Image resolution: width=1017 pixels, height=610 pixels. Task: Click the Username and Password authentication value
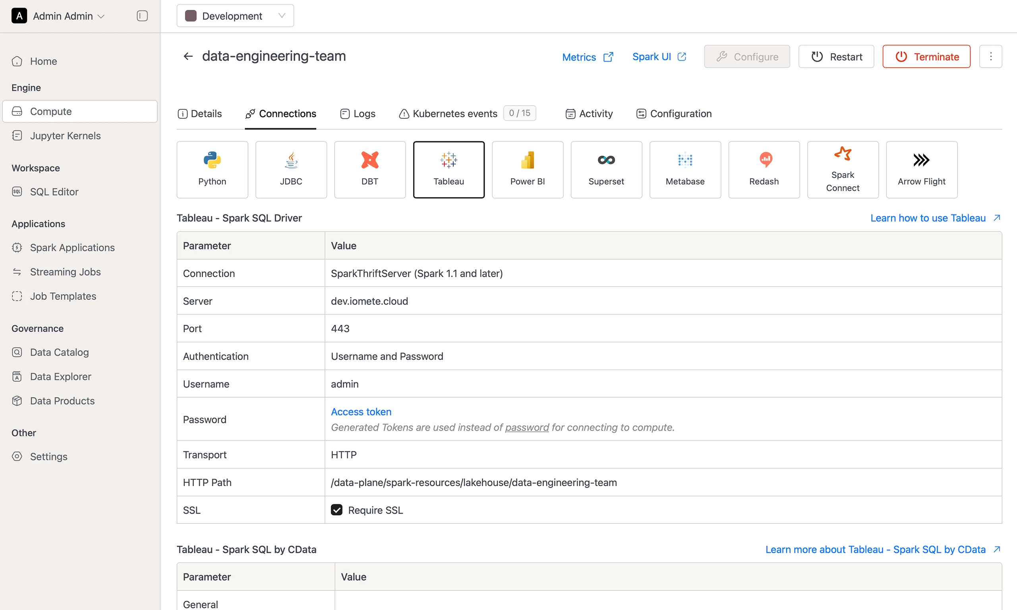[x=387, y=356]
